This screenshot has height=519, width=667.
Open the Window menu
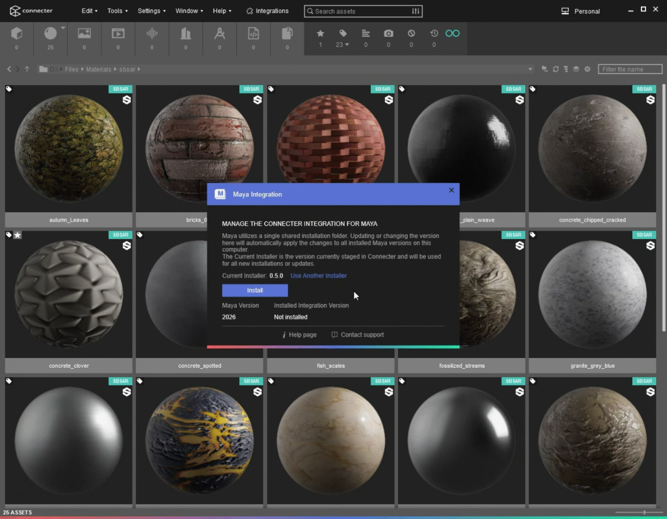(x=189, y=11)
